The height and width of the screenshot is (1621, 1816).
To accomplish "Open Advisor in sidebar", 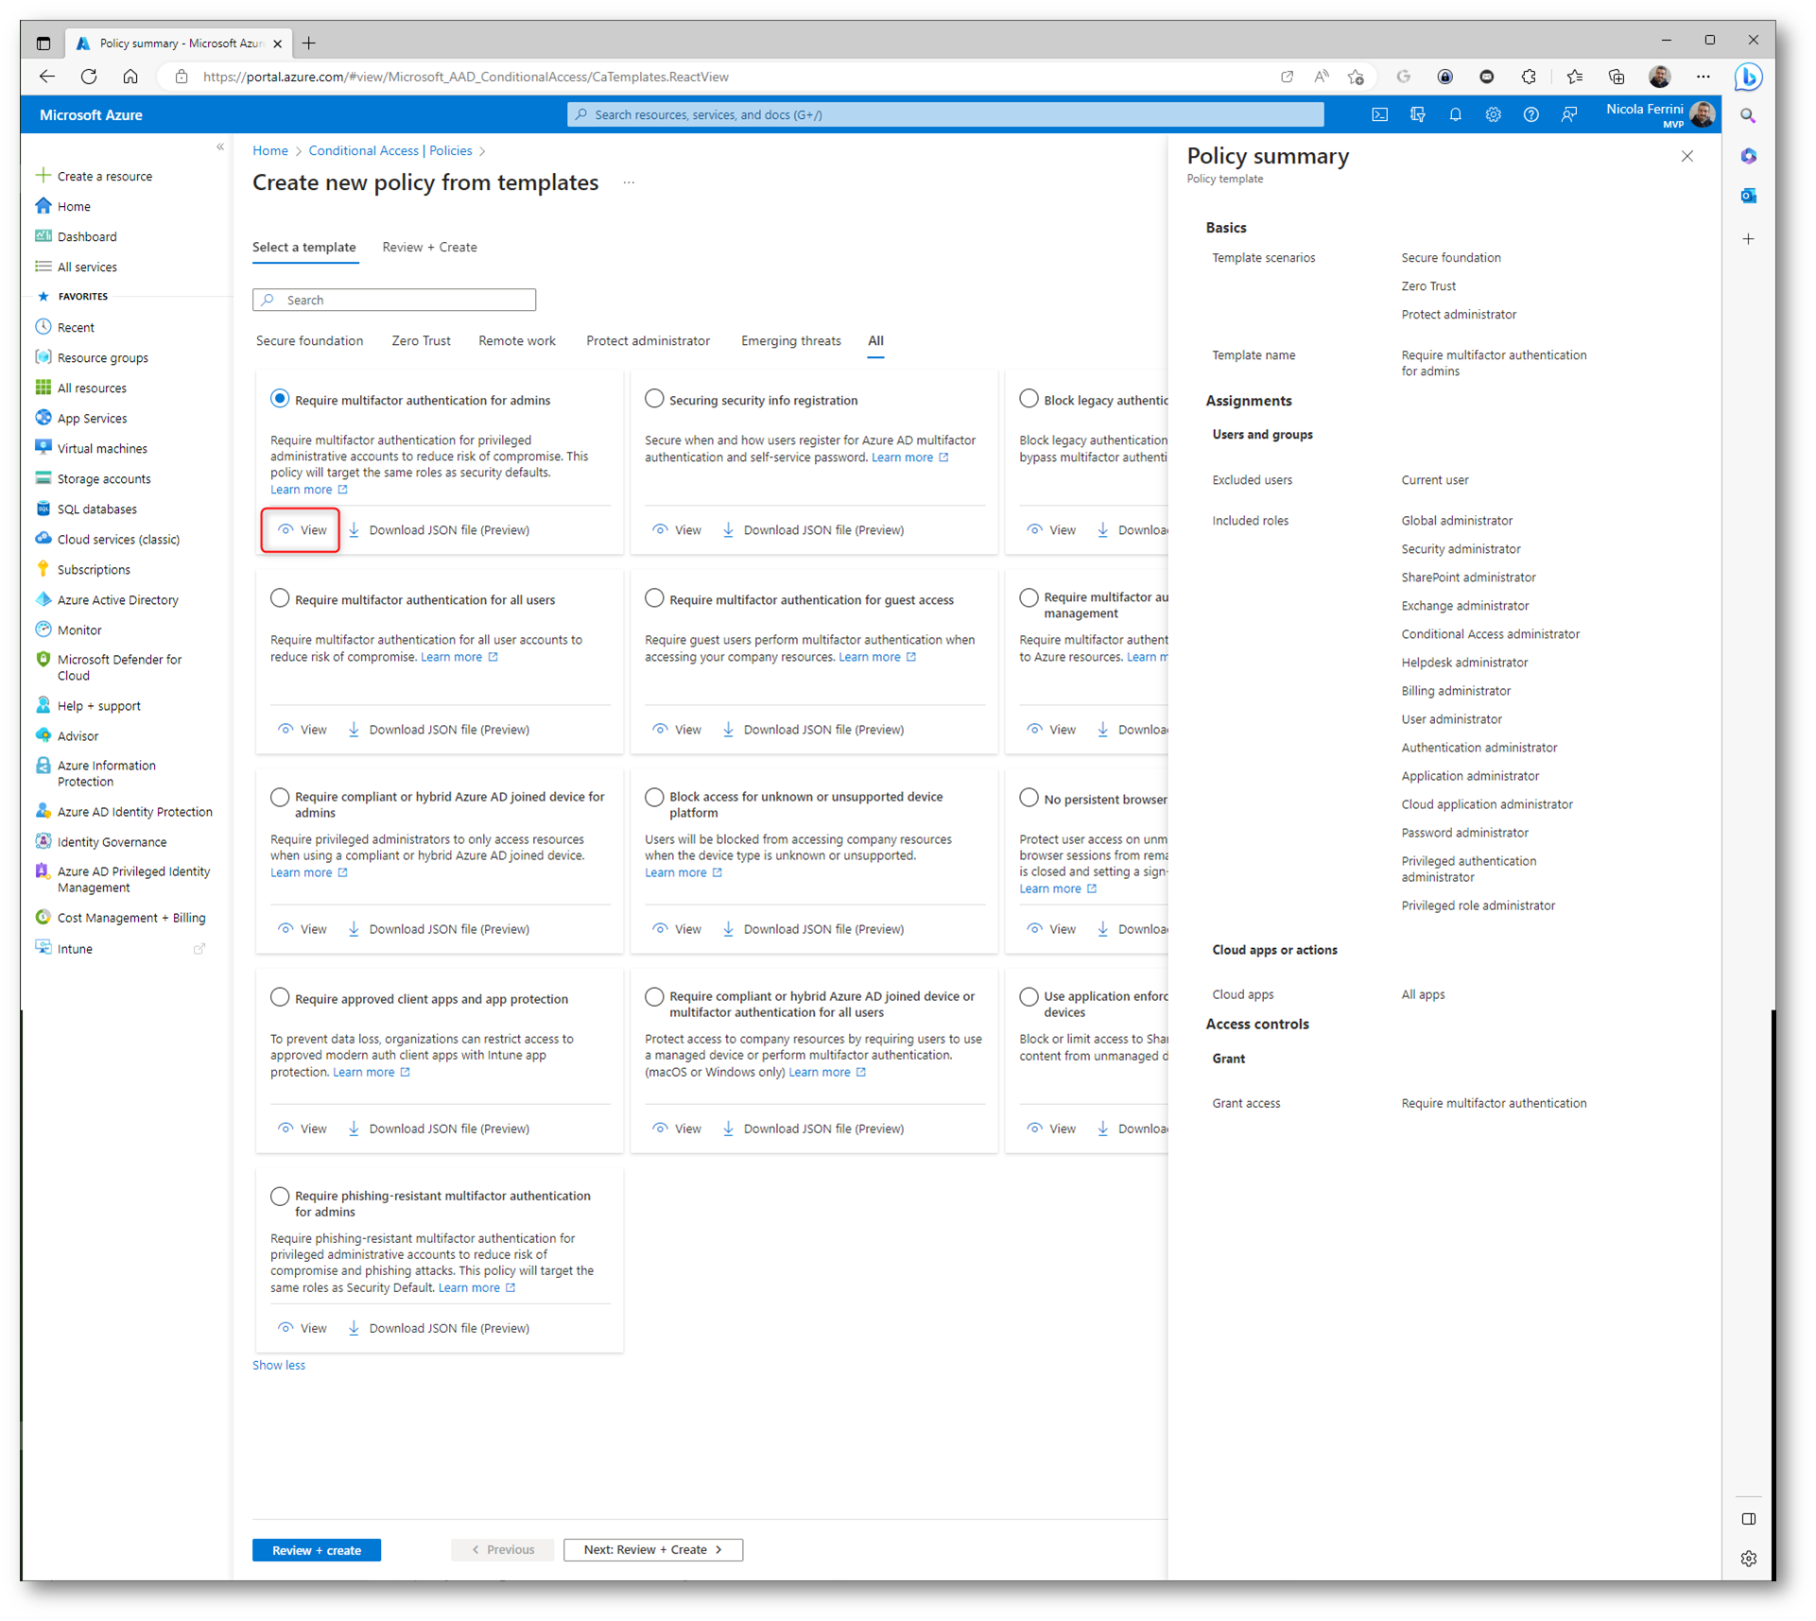I will pyautogui.click(x=78, y=735).
